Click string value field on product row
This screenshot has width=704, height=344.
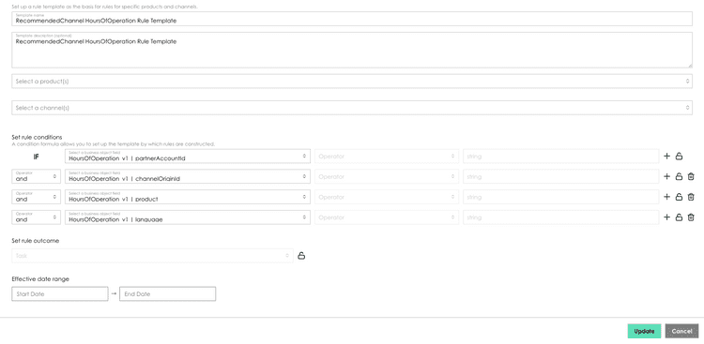pyautogui.click(x=561, y=197)
